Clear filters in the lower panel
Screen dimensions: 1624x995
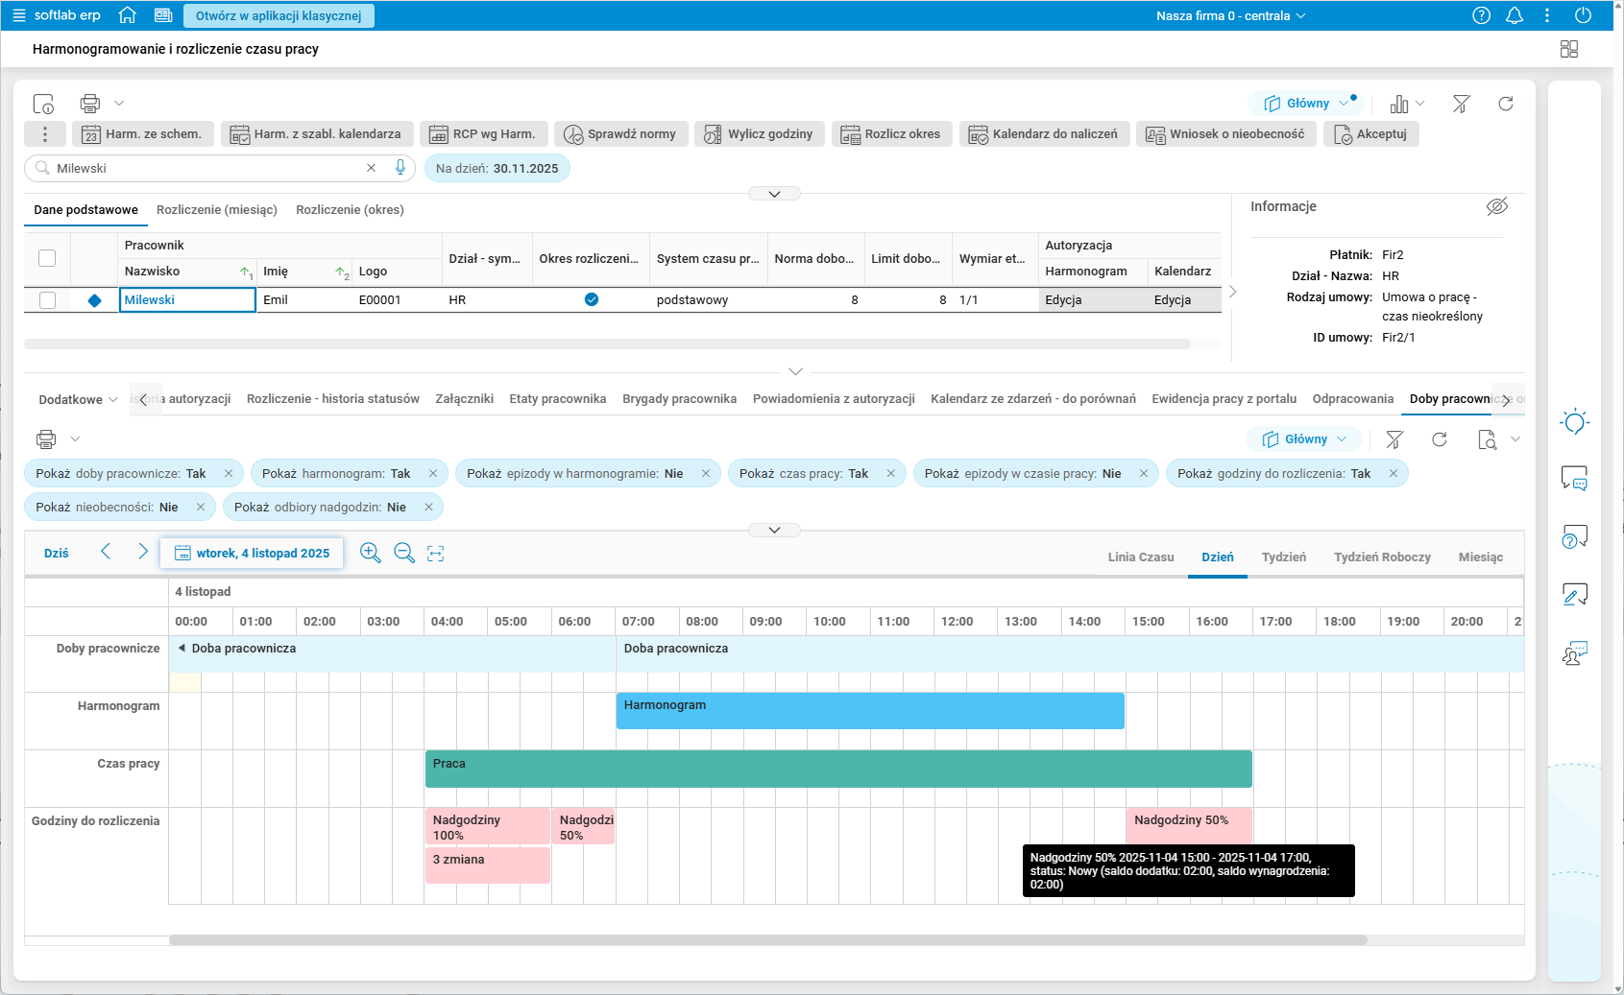(x=1394, y=439)
